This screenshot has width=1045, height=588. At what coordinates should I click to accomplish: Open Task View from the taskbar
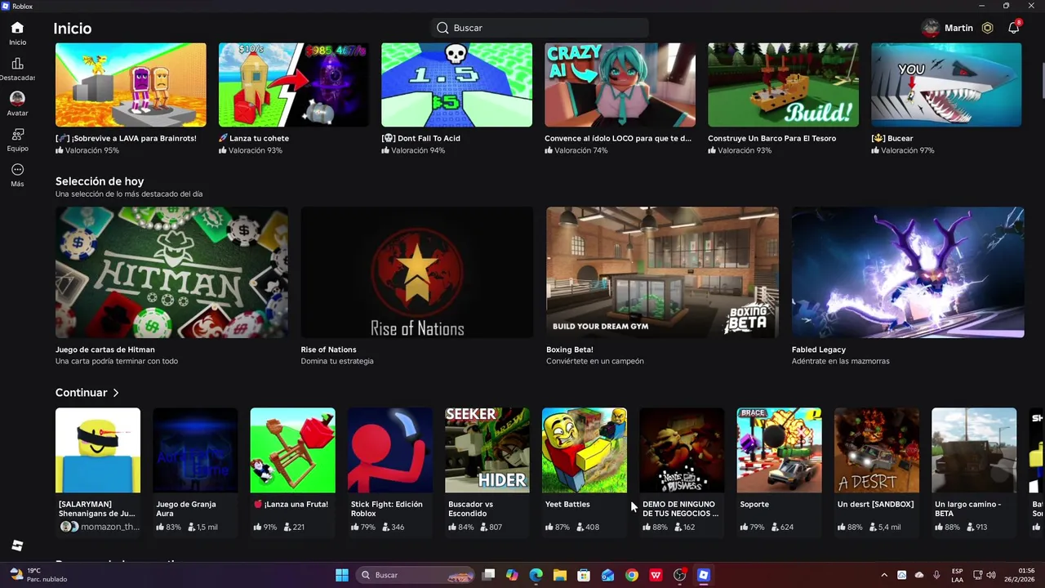click(488, 575)
